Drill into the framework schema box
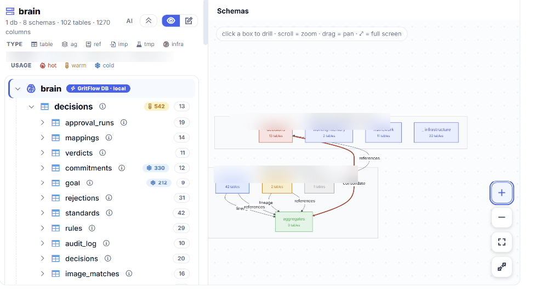This screenshot has width=535, height=296. pos(383,132)
